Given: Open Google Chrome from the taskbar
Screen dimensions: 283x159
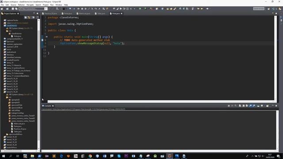Looking at the screenshot, I should tap(90, 156).
